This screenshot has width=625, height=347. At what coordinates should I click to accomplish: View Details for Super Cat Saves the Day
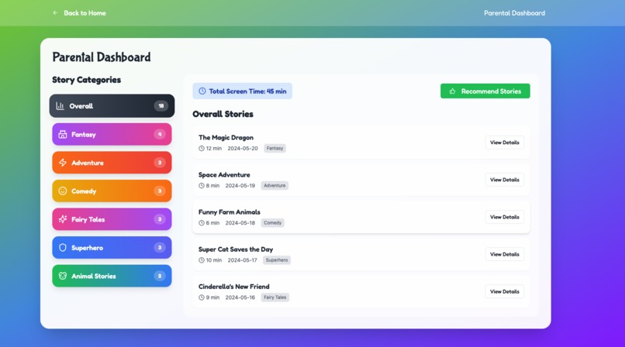coord(505,254)
